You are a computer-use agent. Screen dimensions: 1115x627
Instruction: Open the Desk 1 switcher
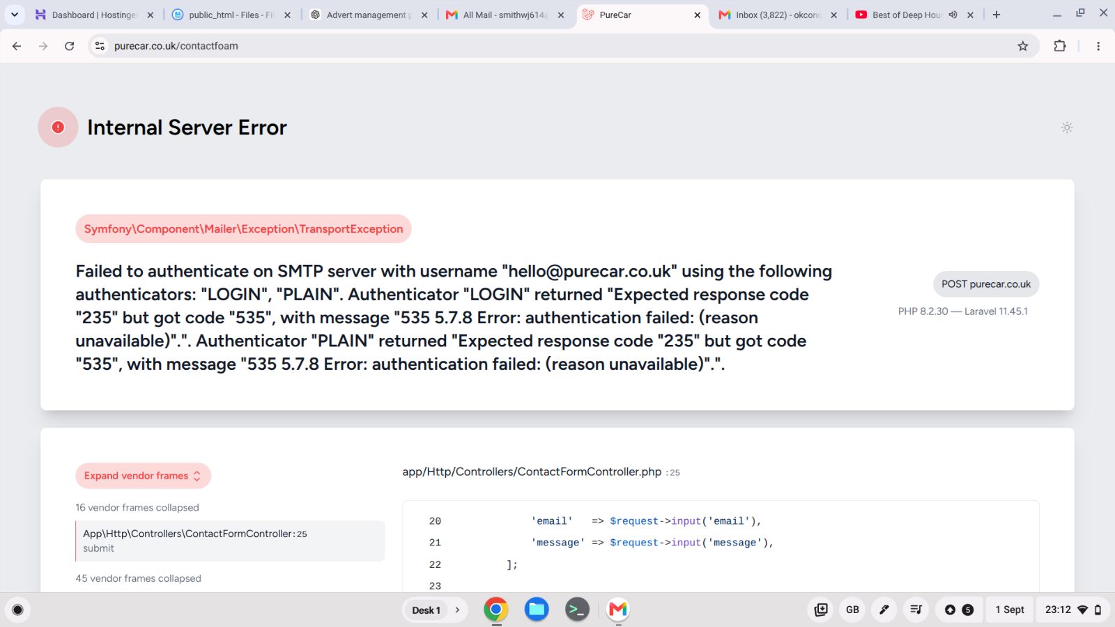[x=426, y=610]
